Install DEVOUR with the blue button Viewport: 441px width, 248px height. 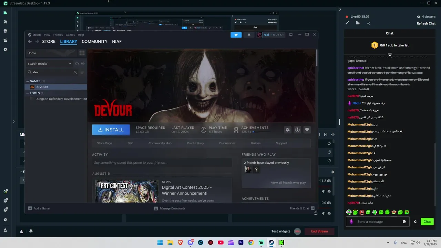point(111,130)
